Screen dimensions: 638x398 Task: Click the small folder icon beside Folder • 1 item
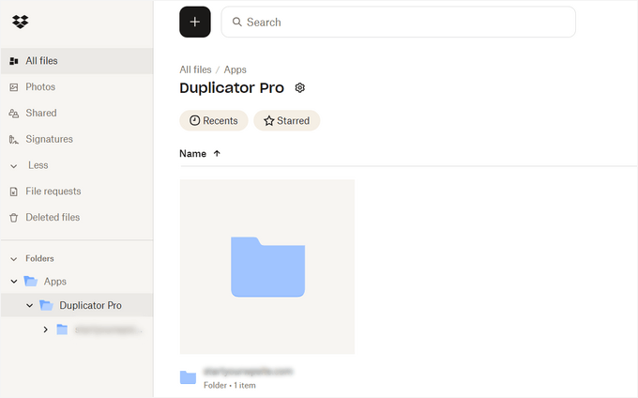pos(188,377)
